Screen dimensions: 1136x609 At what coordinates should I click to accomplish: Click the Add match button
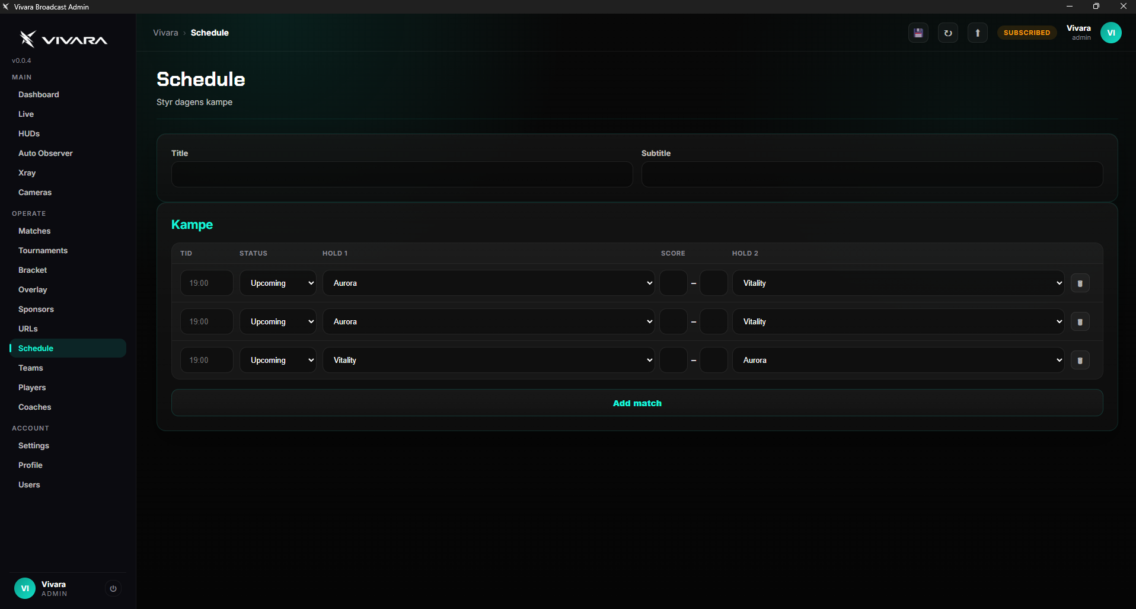tap(637, 403)
